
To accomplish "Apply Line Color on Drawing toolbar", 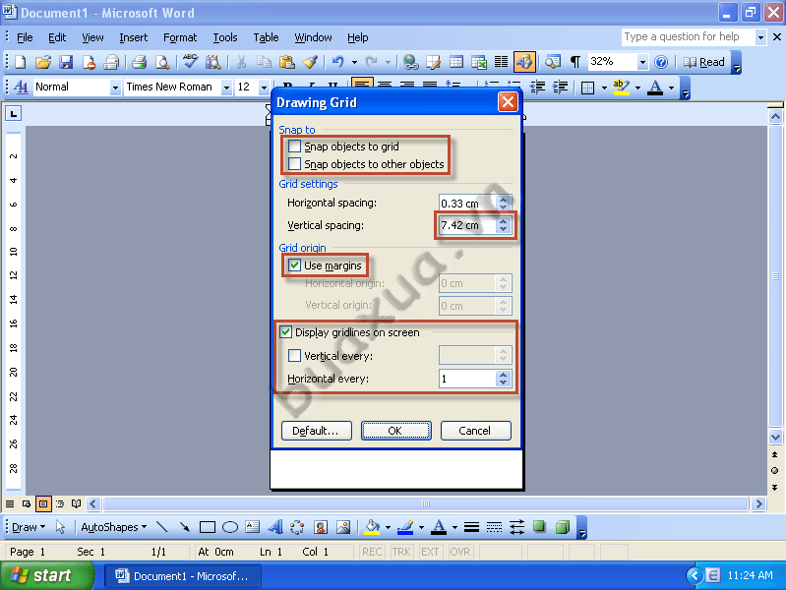I will (x=405, y=527).
